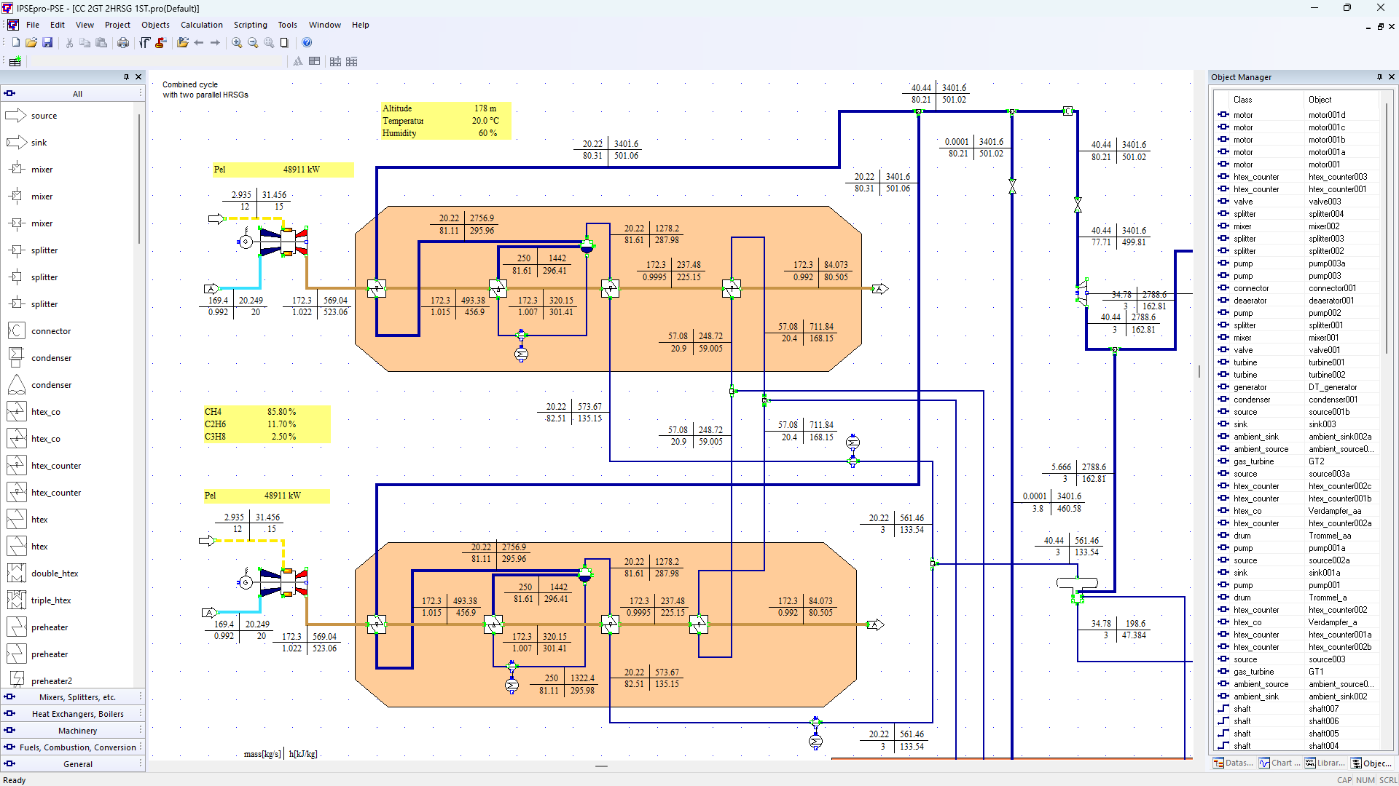1399x786 pixels.
Task: Expand Fuels, Combustion, Conversion category
Action: (77, 747)
